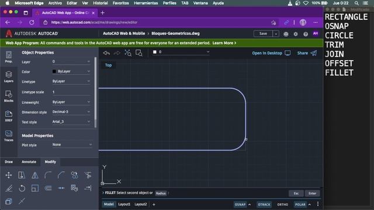Viewport: 374px width, 210px height.
Task: Open the toolbar layer 0 dropdown
Action: pyautogui.click(x=181, y=52)
